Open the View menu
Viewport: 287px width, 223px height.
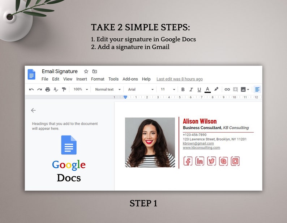click(68, 79)
